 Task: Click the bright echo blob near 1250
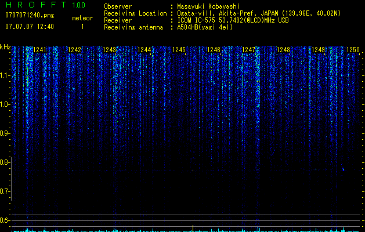tap(343, 169)
